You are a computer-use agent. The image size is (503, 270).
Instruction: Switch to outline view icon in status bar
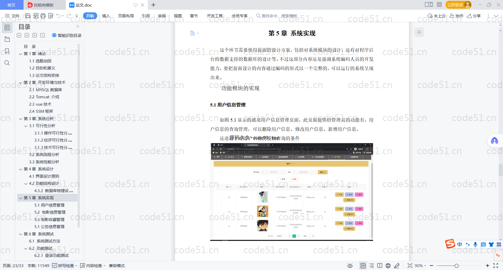point(371,266)
